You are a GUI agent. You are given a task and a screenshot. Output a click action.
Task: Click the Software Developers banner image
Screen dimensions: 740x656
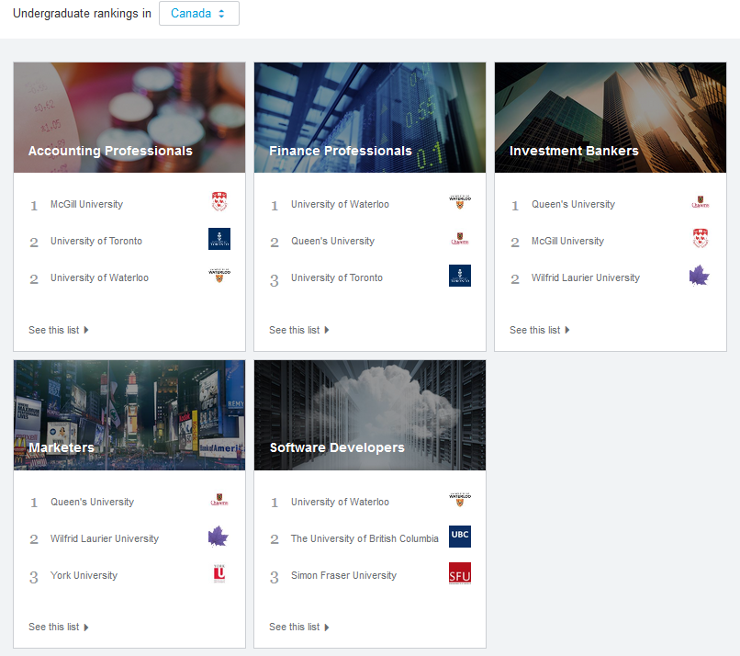370,415
